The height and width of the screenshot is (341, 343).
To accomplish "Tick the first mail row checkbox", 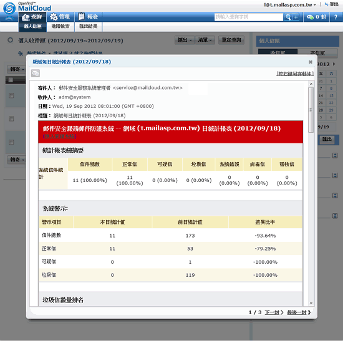I will 11,95.
